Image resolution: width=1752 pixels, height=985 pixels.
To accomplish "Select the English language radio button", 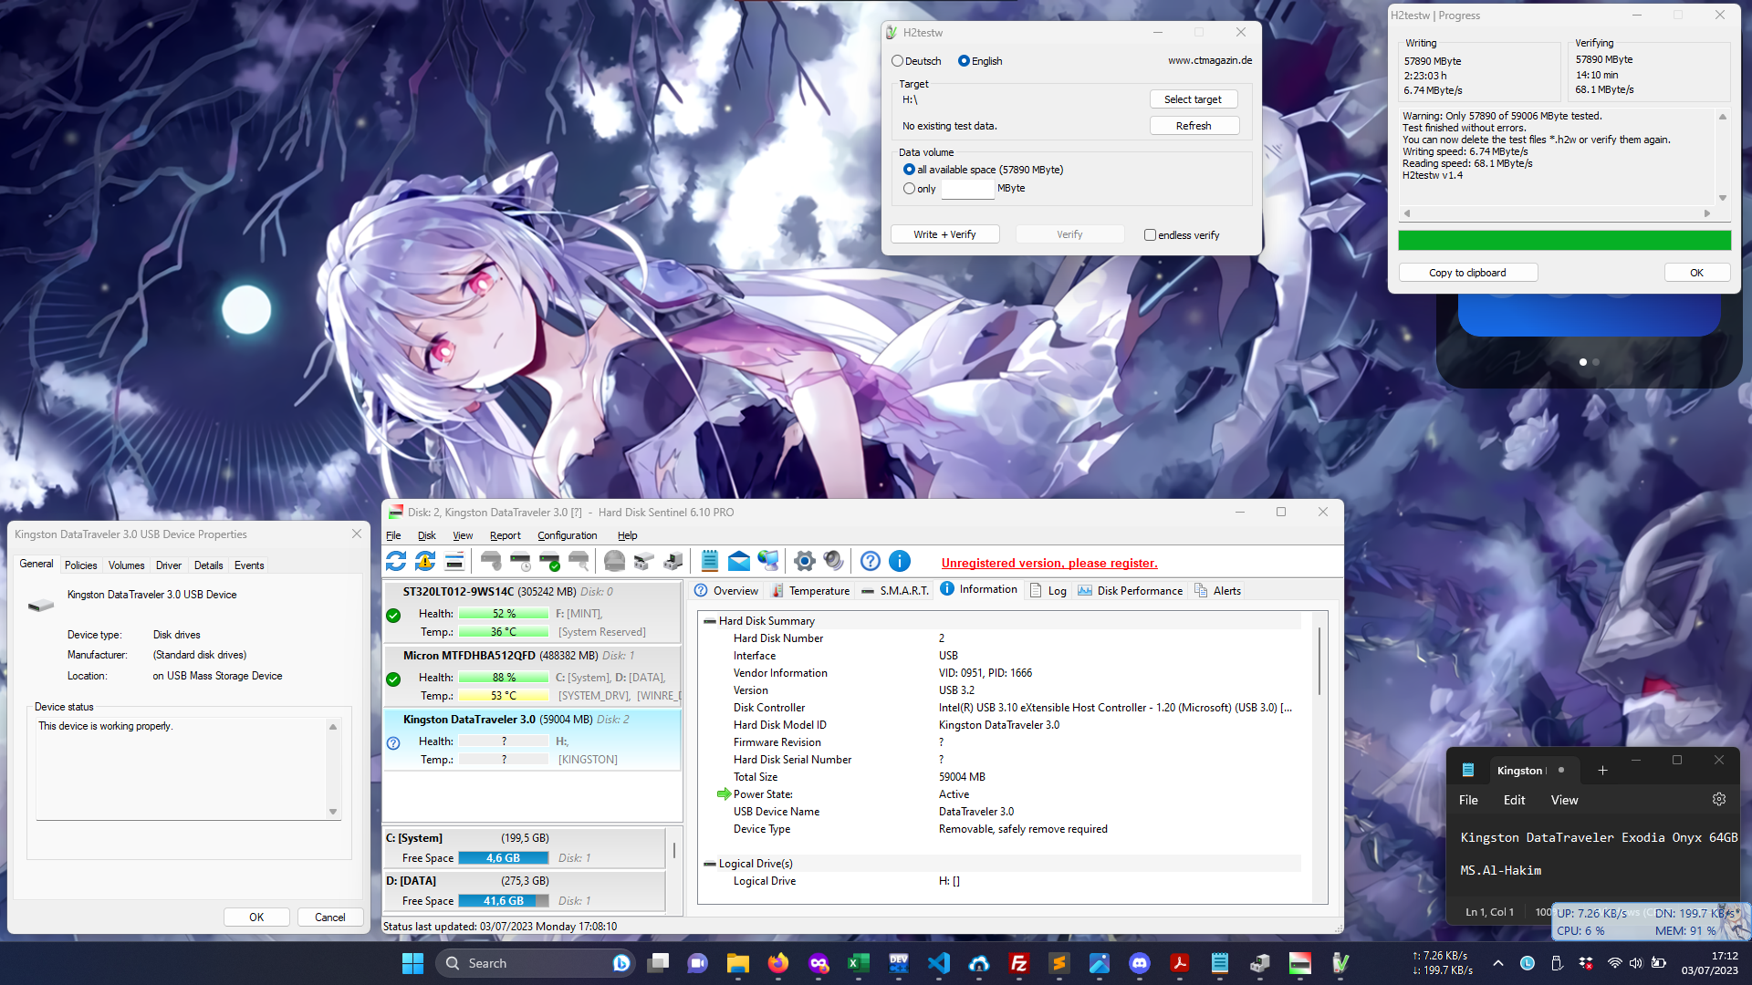I will (x=964, y=61).
